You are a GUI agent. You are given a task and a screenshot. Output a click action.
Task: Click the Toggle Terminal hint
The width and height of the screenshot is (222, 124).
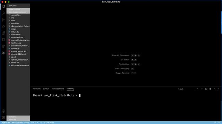[126, 73]
